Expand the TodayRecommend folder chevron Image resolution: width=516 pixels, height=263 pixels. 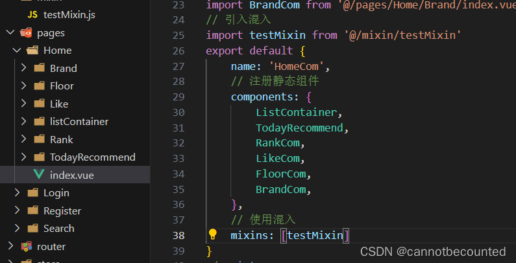coord(23,157)
